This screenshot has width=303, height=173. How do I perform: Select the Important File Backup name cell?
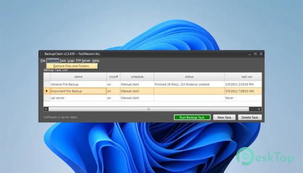78,91
